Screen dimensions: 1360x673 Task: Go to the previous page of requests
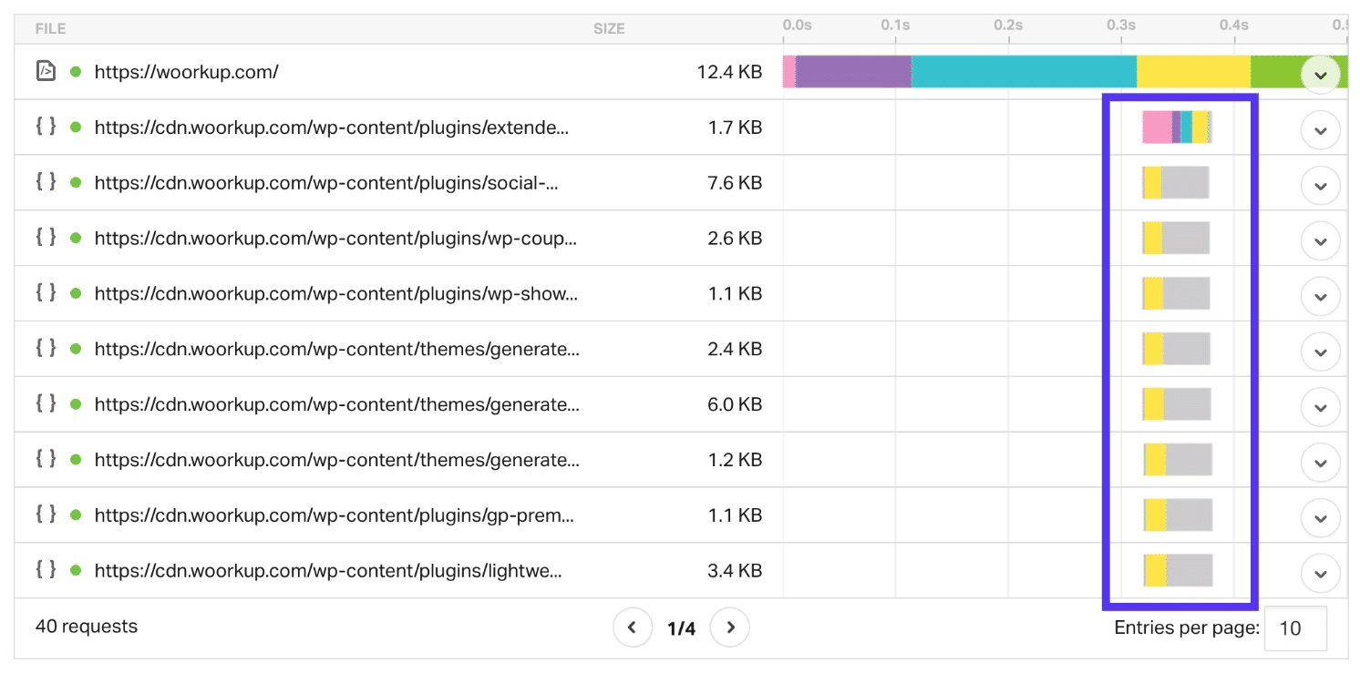pyautogui.click(x=632, y=627)
